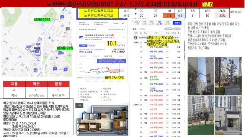Click the blue house marker near the top of the map
The width and height of the screenshot is (245, 137).
point(62,17)
